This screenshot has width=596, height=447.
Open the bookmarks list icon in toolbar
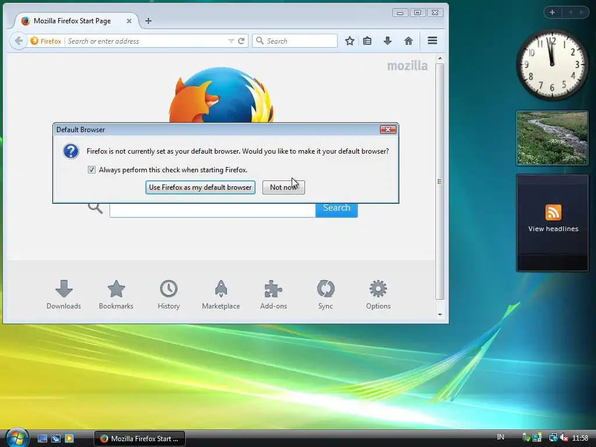367,41
